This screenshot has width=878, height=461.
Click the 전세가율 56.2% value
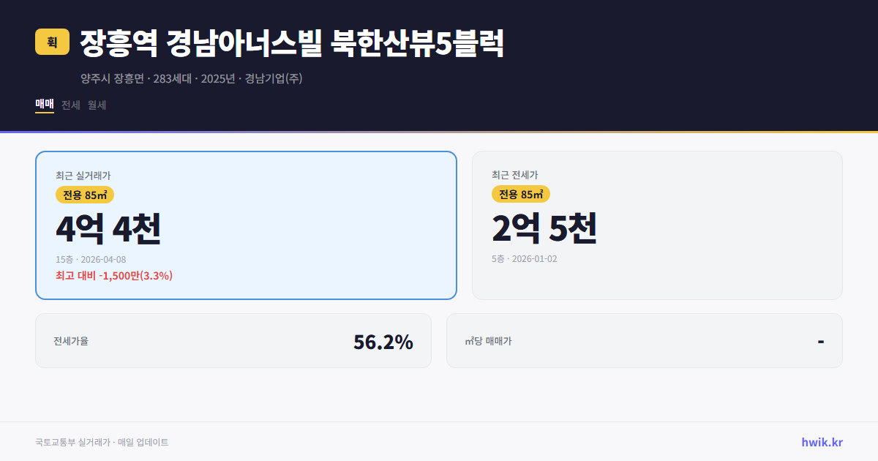click(383, 340)
